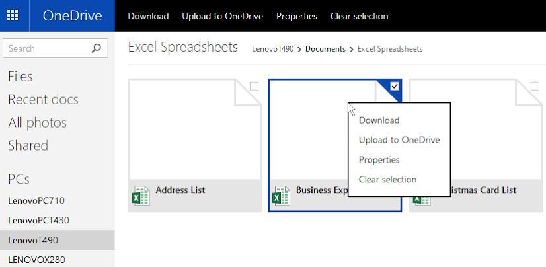Click the search magnifier icon

coord(97,48)
